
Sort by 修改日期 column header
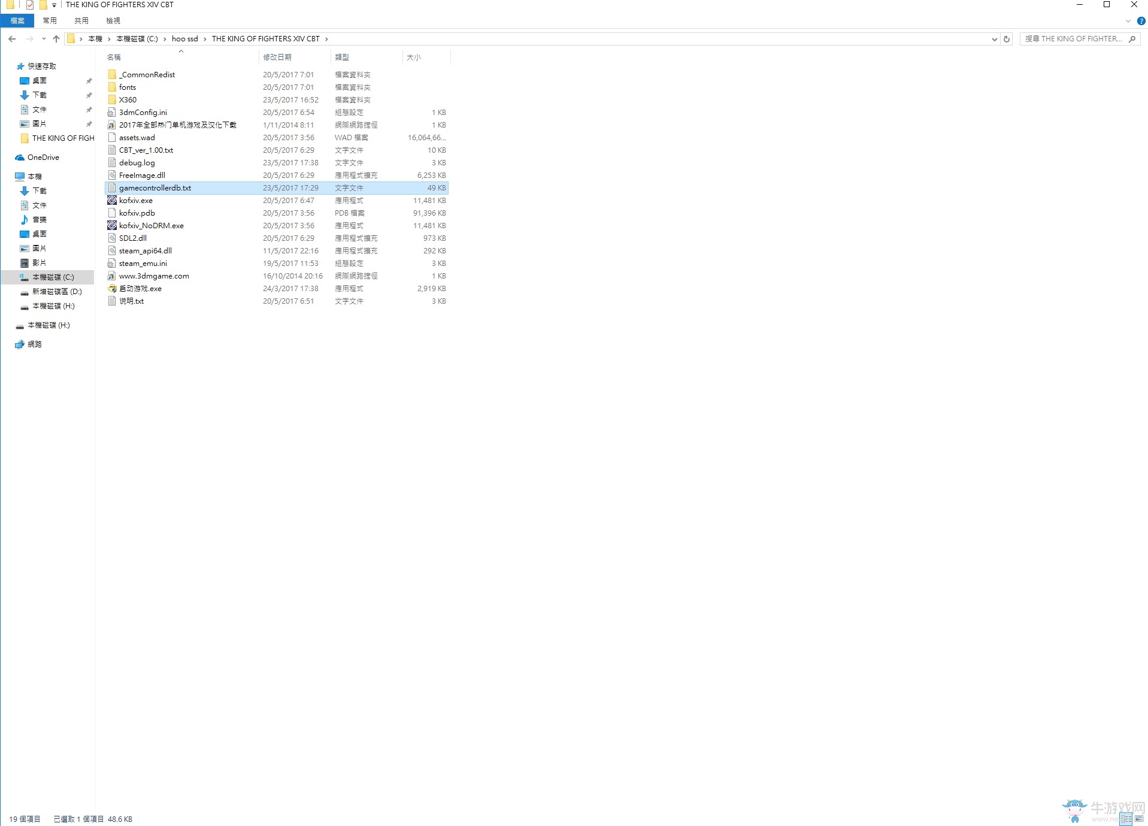295,58
